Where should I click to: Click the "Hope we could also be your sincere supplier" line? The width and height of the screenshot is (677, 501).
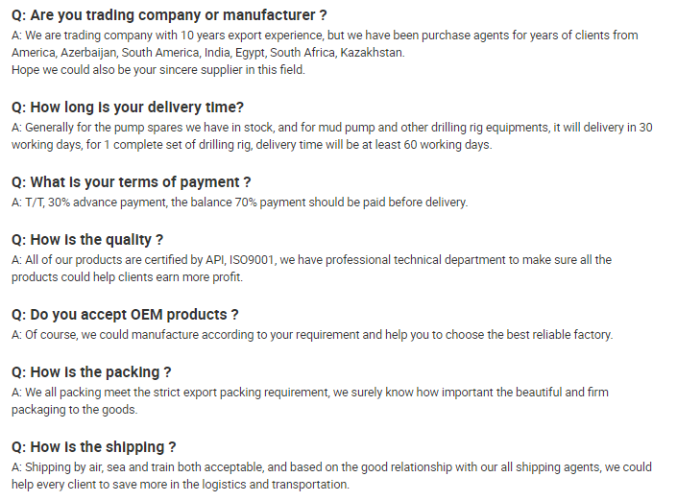[158, 69]
